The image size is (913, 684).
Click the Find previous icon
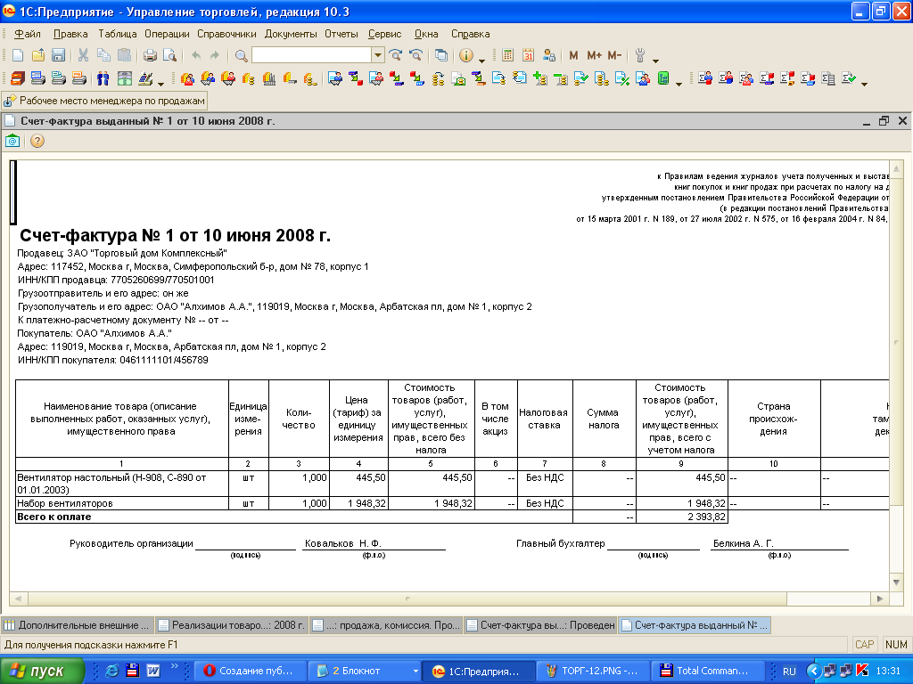(415, 55)
